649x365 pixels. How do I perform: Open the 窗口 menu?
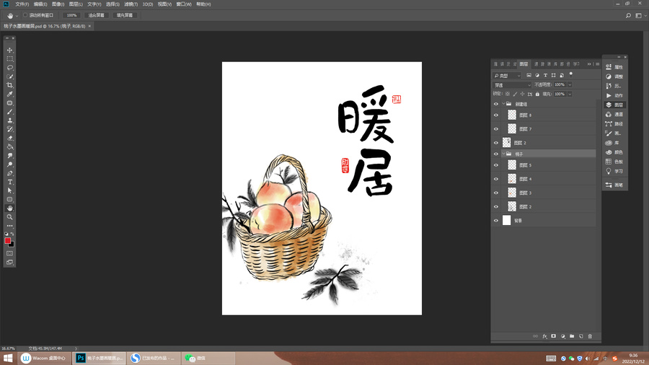click(184, 4)
